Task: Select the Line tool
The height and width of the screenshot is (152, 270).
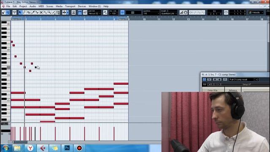Action: point(54,12)
